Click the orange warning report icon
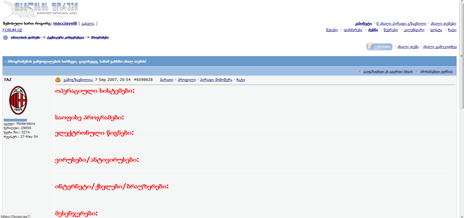 pyautogui.click(x=58, y=80)
